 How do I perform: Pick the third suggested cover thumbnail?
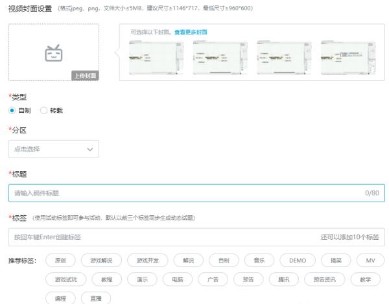276,53
